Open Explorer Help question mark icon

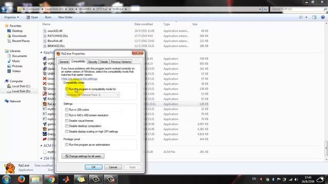click(x=323, y=17)
